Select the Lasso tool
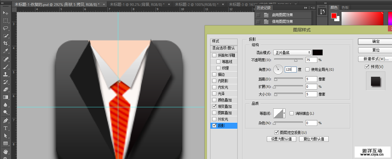 click(6, 28)
